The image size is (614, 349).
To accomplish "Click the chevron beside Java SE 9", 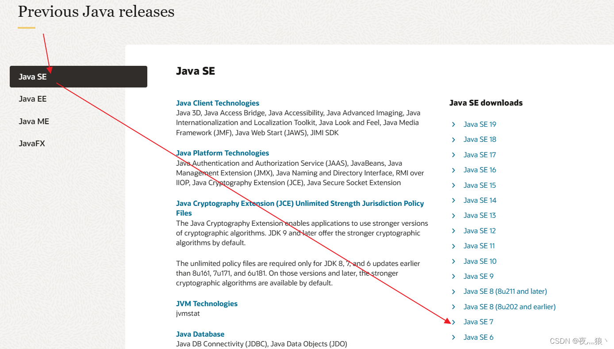I will coord(453,276).
